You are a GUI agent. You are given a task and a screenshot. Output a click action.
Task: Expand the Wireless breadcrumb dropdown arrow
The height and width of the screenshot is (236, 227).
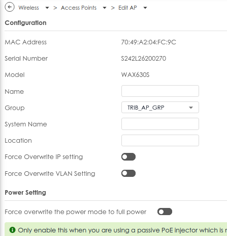[47, 8]
